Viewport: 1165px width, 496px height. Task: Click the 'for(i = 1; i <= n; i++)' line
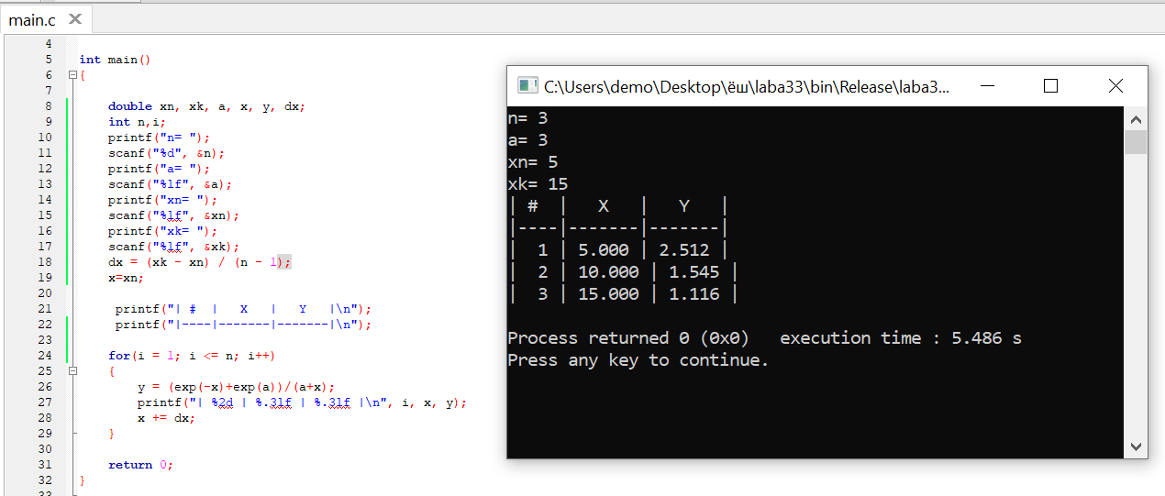click(192, 356)
